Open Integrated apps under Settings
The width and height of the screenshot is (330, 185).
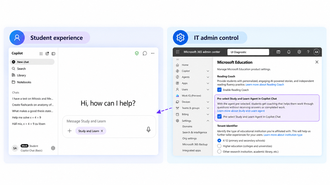[x=192, y=150]
